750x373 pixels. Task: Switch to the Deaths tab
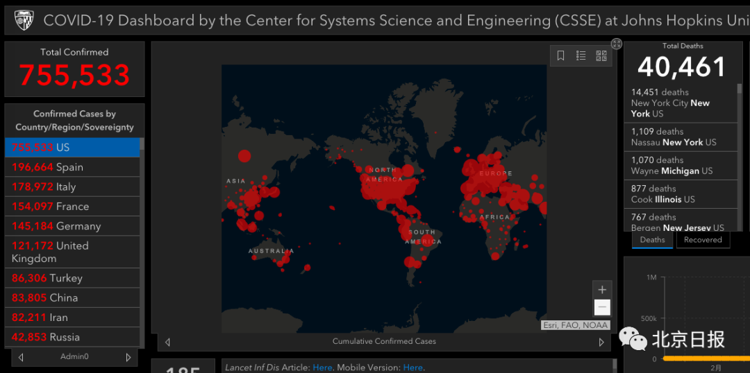(x=652, y=240)
